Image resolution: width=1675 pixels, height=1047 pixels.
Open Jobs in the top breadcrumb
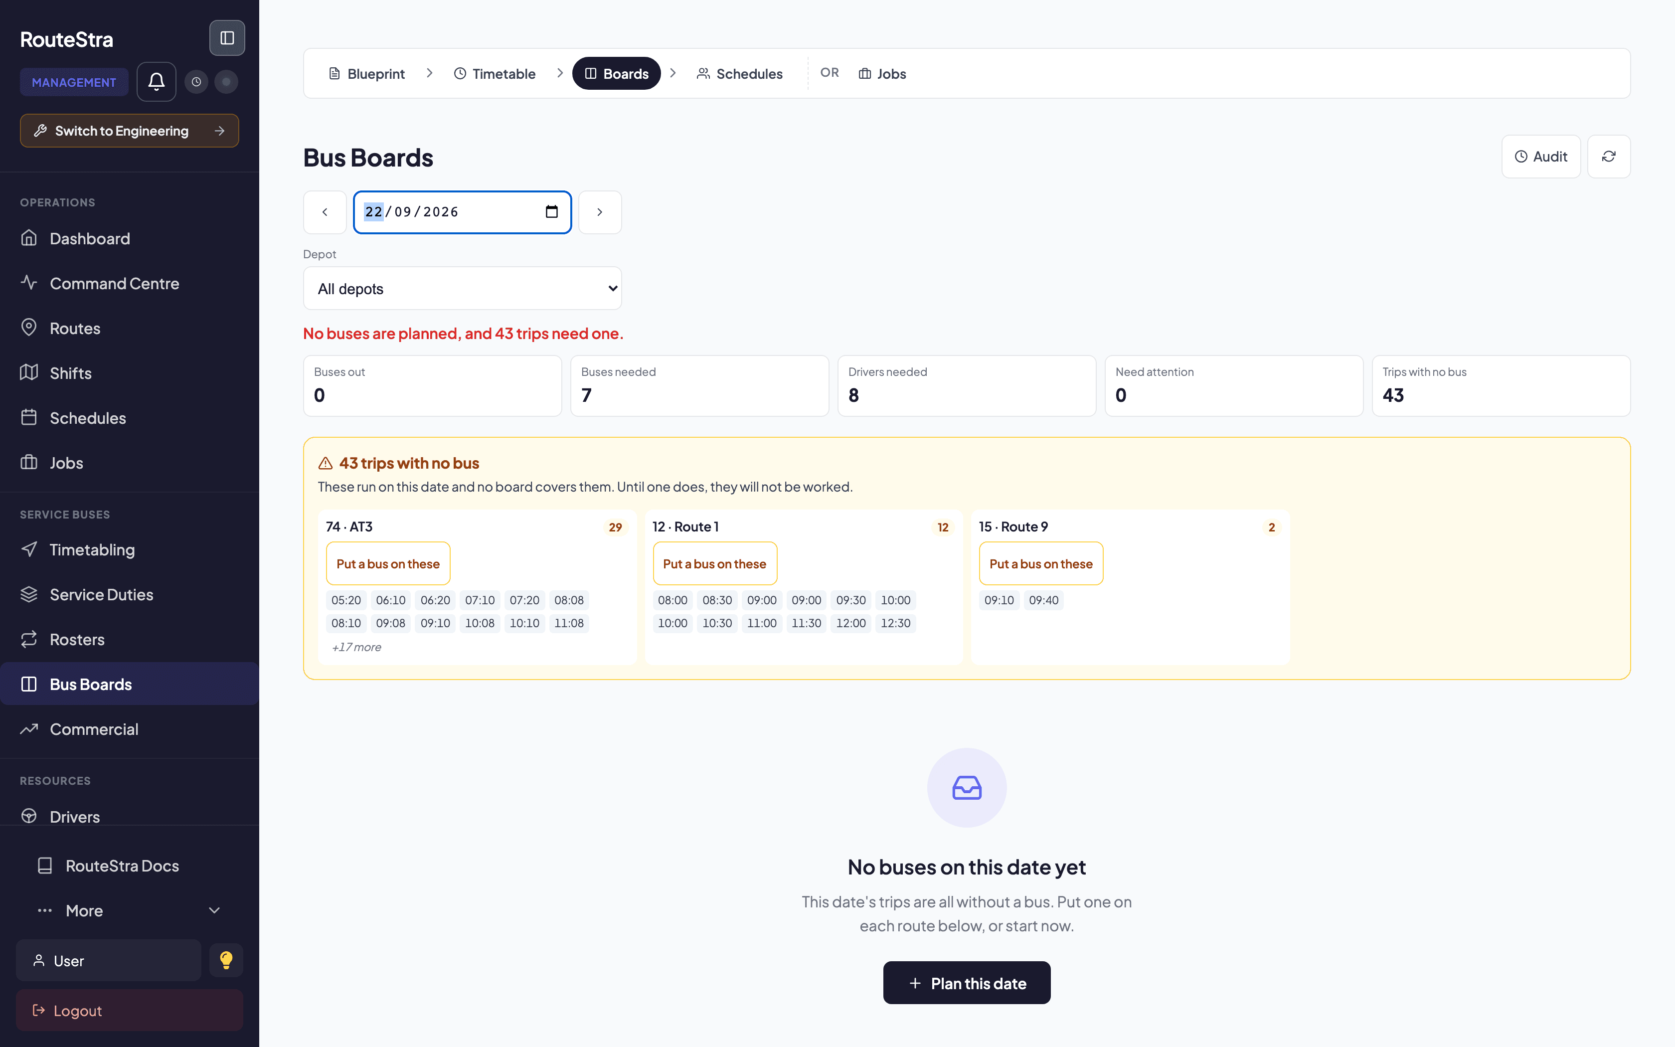pyautogui.click(x=882, y=73)
